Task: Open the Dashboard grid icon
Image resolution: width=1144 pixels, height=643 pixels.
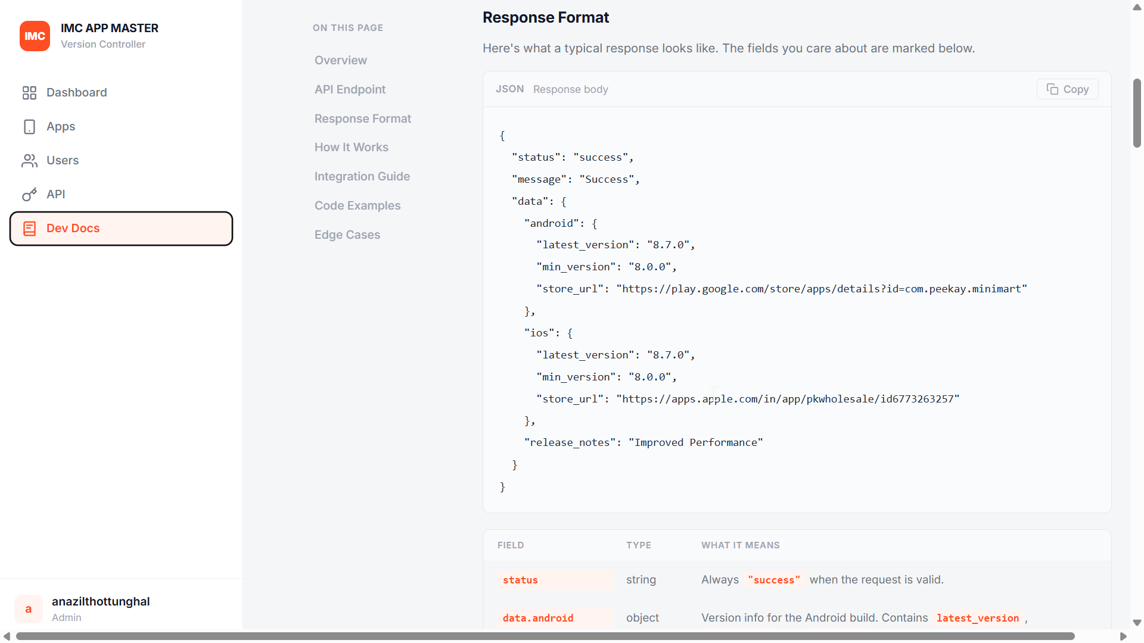Action: [x=29, y=92]
